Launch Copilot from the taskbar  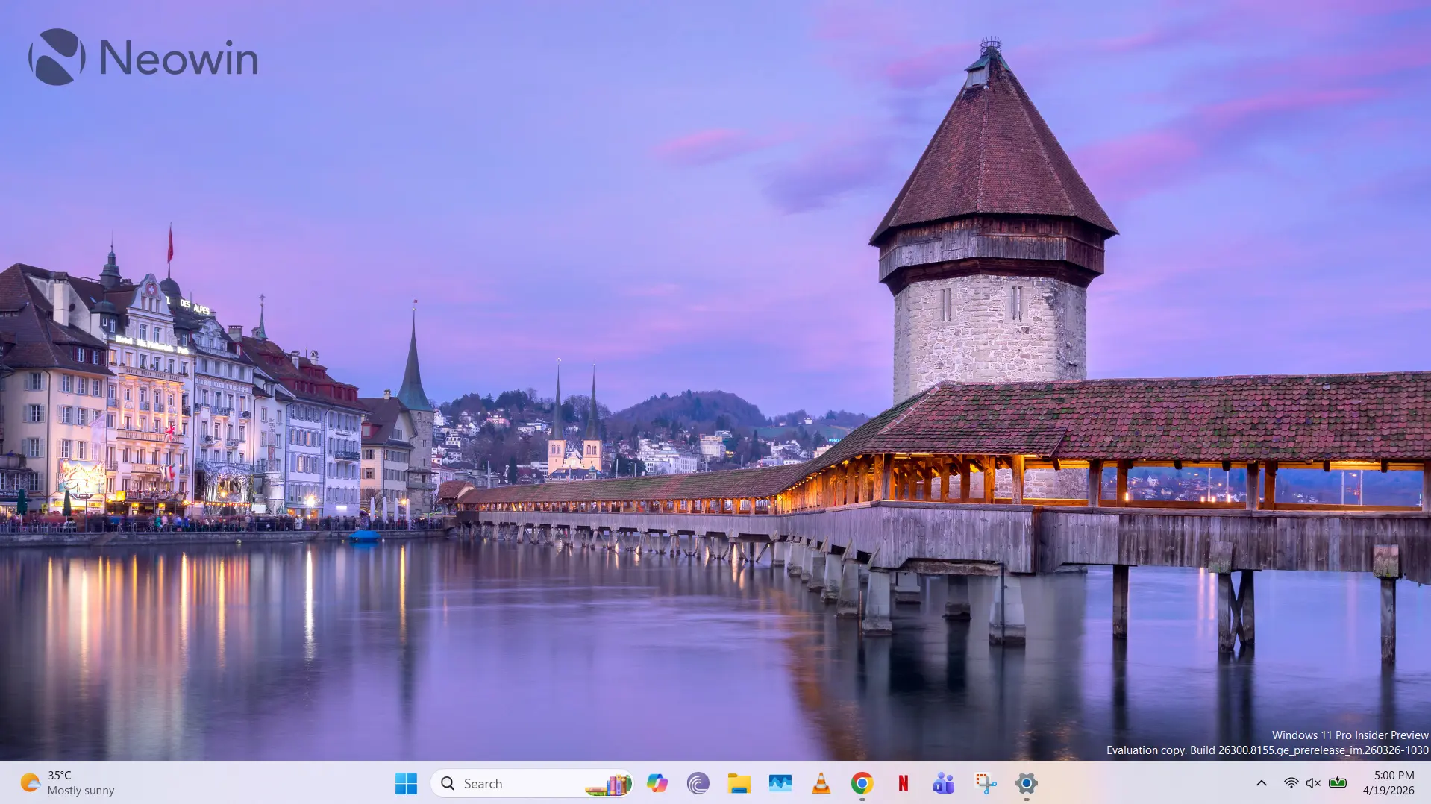(657, 783)
